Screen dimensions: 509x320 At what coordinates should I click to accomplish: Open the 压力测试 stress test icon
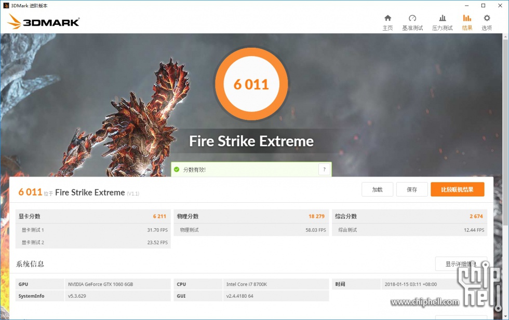[x=442, y=18]
